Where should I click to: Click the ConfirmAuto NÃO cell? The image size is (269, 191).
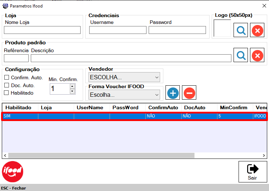click(x=163, y=116)
